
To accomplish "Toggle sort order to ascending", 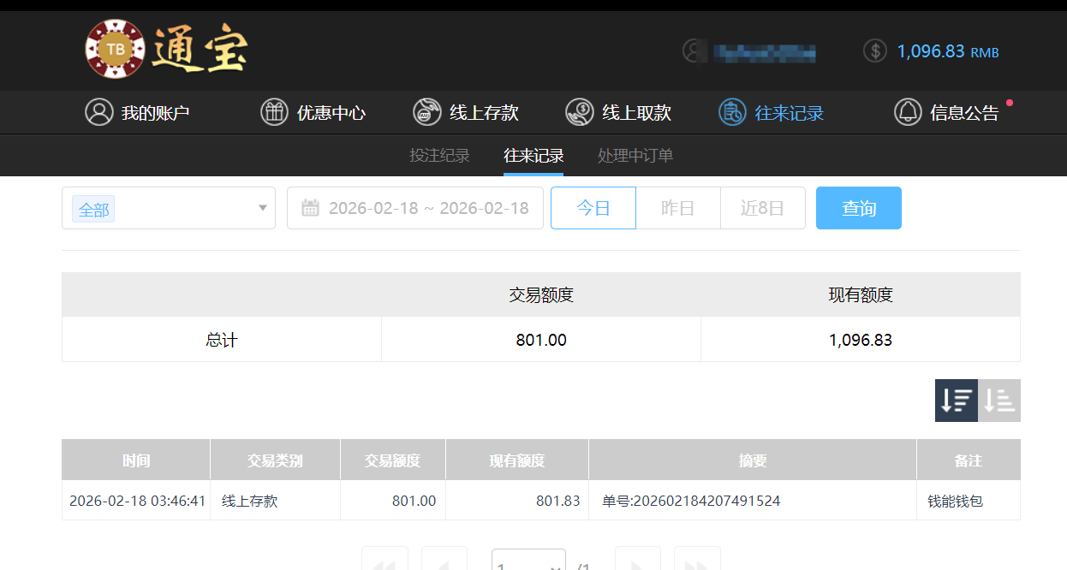I will pyautogui.click(x=998, y=400).
